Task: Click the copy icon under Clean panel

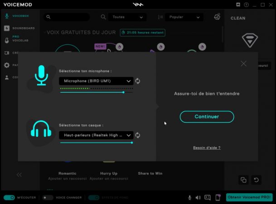Action: 243,180
